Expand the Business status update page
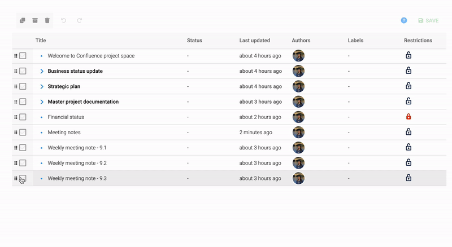Viewport: 452px width, 247px height. (42, 71)
